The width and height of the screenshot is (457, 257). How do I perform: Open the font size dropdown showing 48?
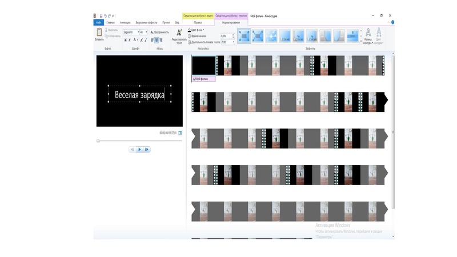point(147,32)
